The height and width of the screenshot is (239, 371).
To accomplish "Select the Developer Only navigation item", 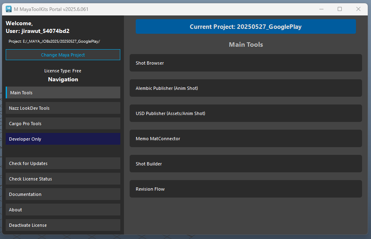I will point(63,139).
